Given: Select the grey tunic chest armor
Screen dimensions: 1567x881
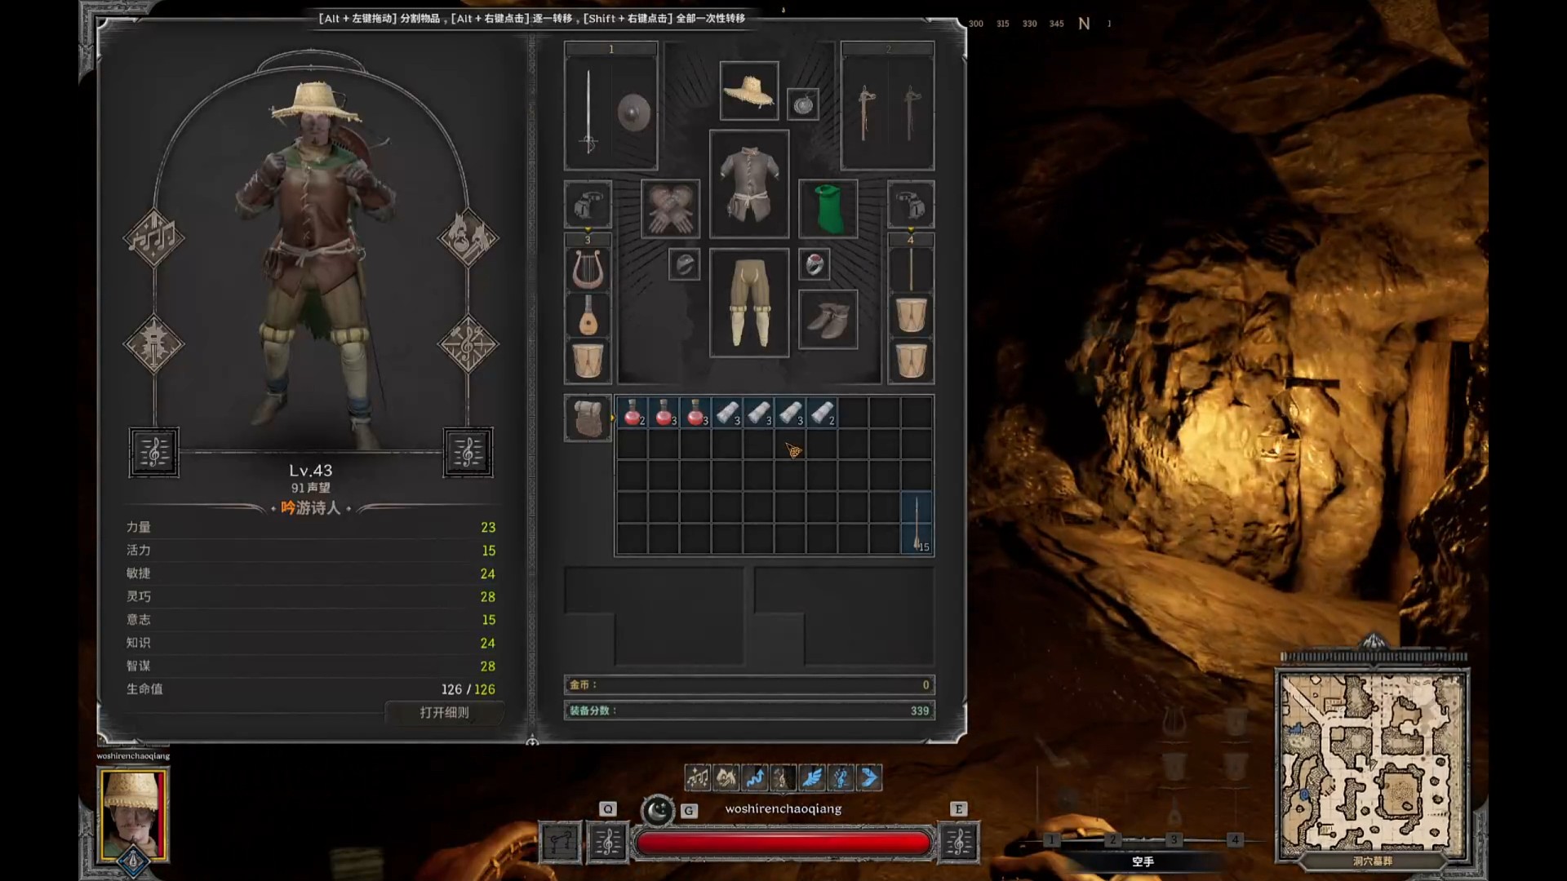Looking at the screenshot, I should click(x=749, y=184).
